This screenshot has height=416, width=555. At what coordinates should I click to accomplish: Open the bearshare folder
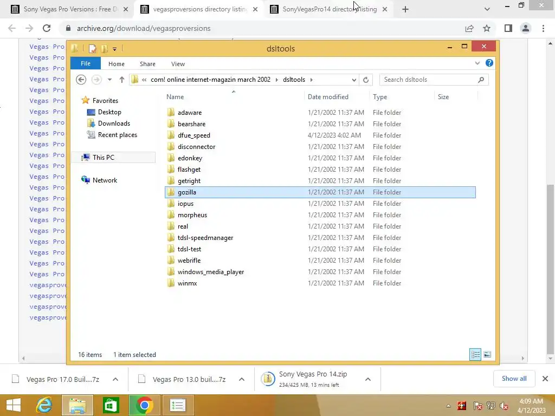pos(191,124)
